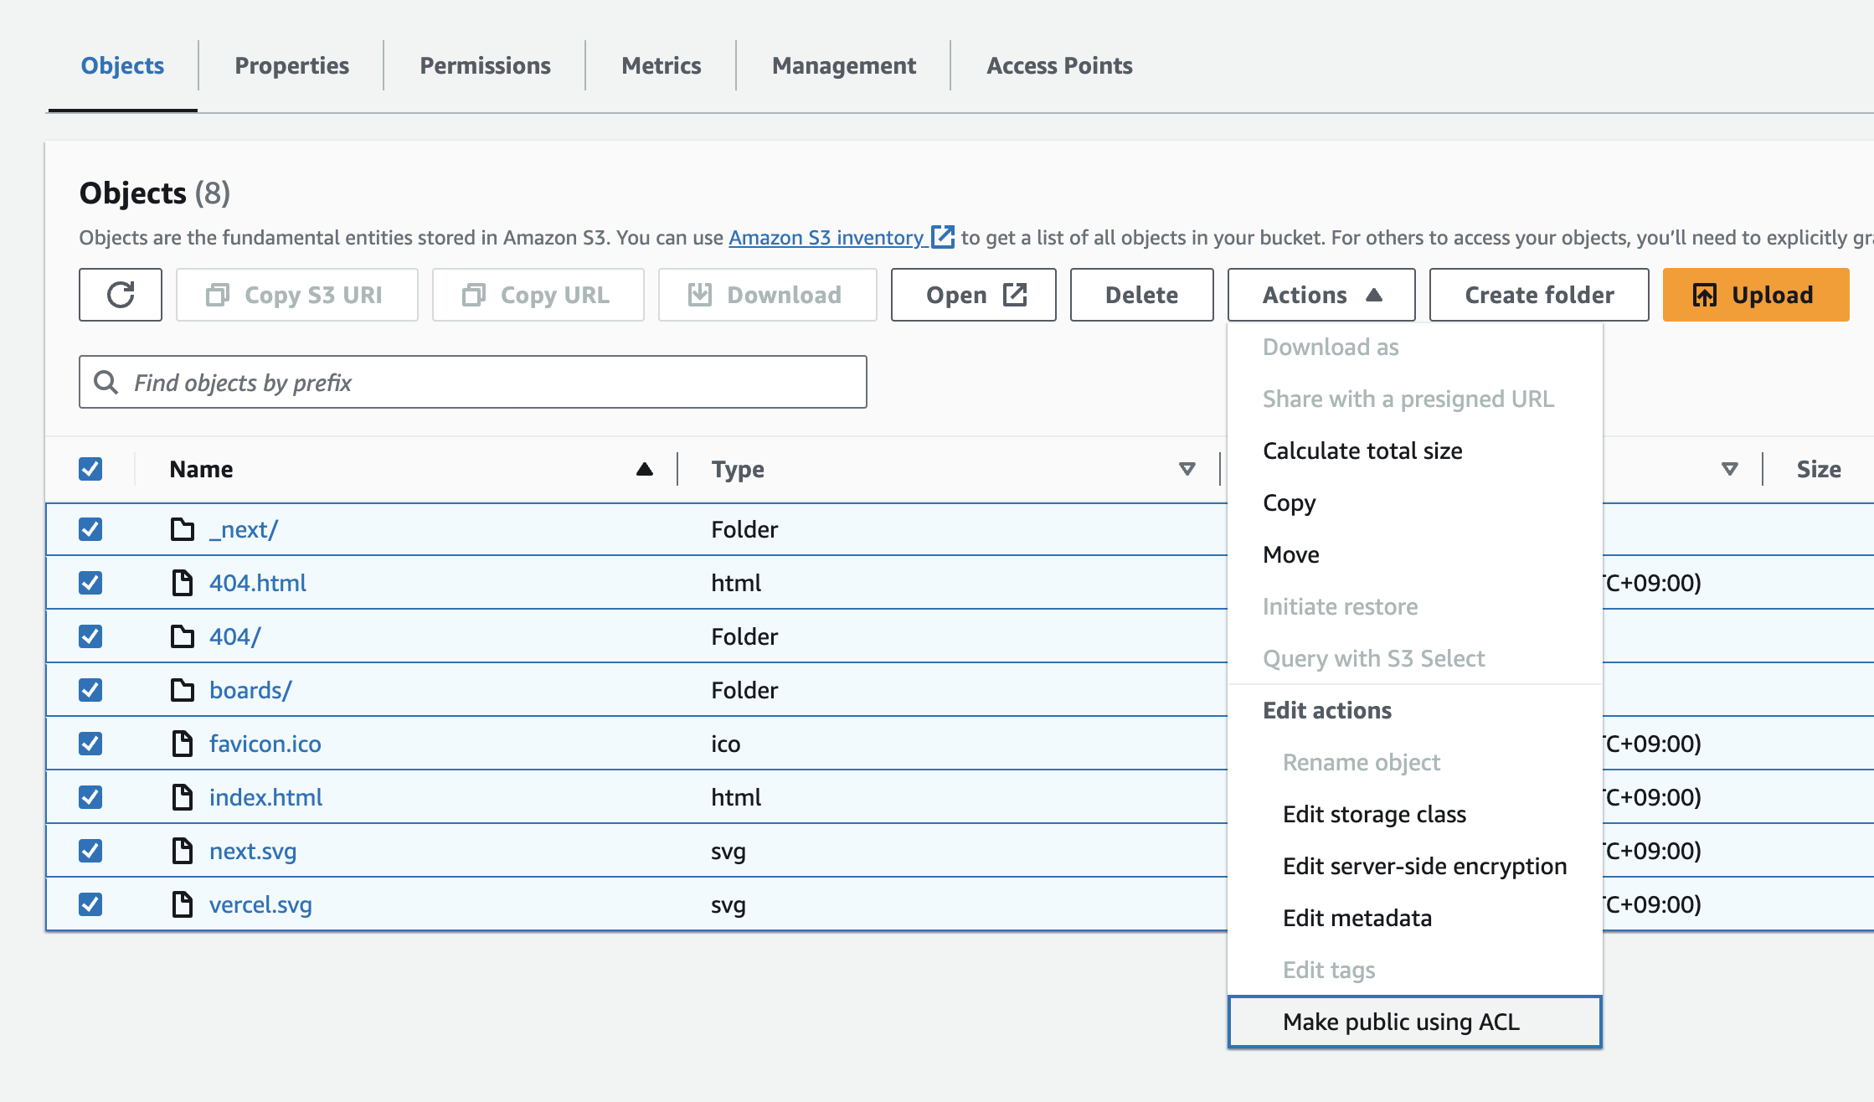Deselect the 404.html object checkbox

[x=90, y=583]
